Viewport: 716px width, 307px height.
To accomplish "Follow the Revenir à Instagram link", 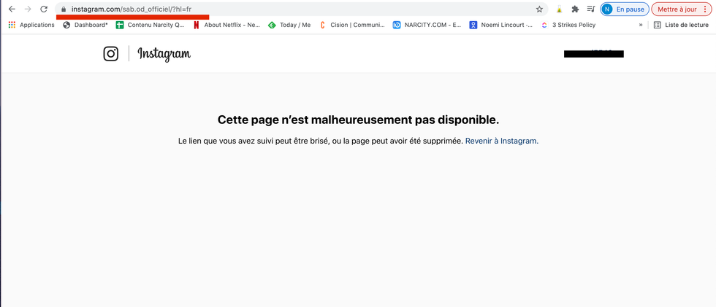I will click(501, 141).
